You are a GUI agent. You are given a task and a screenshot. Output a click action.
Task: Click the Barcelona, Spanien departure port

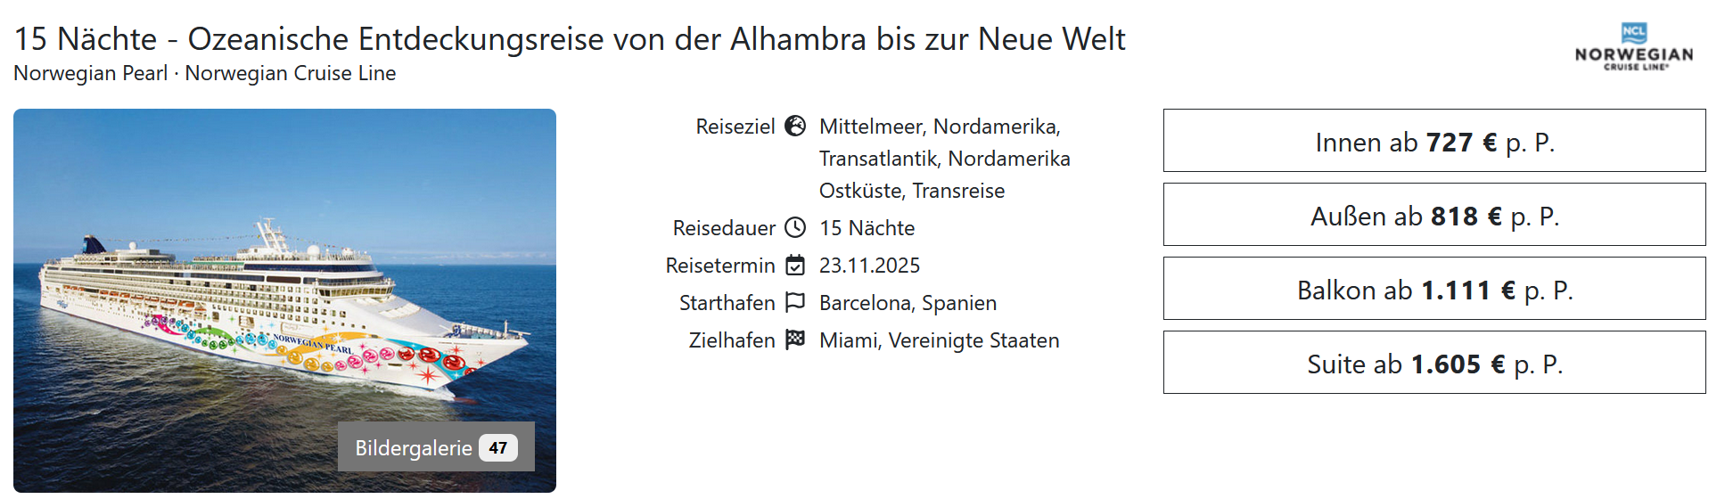908,303
